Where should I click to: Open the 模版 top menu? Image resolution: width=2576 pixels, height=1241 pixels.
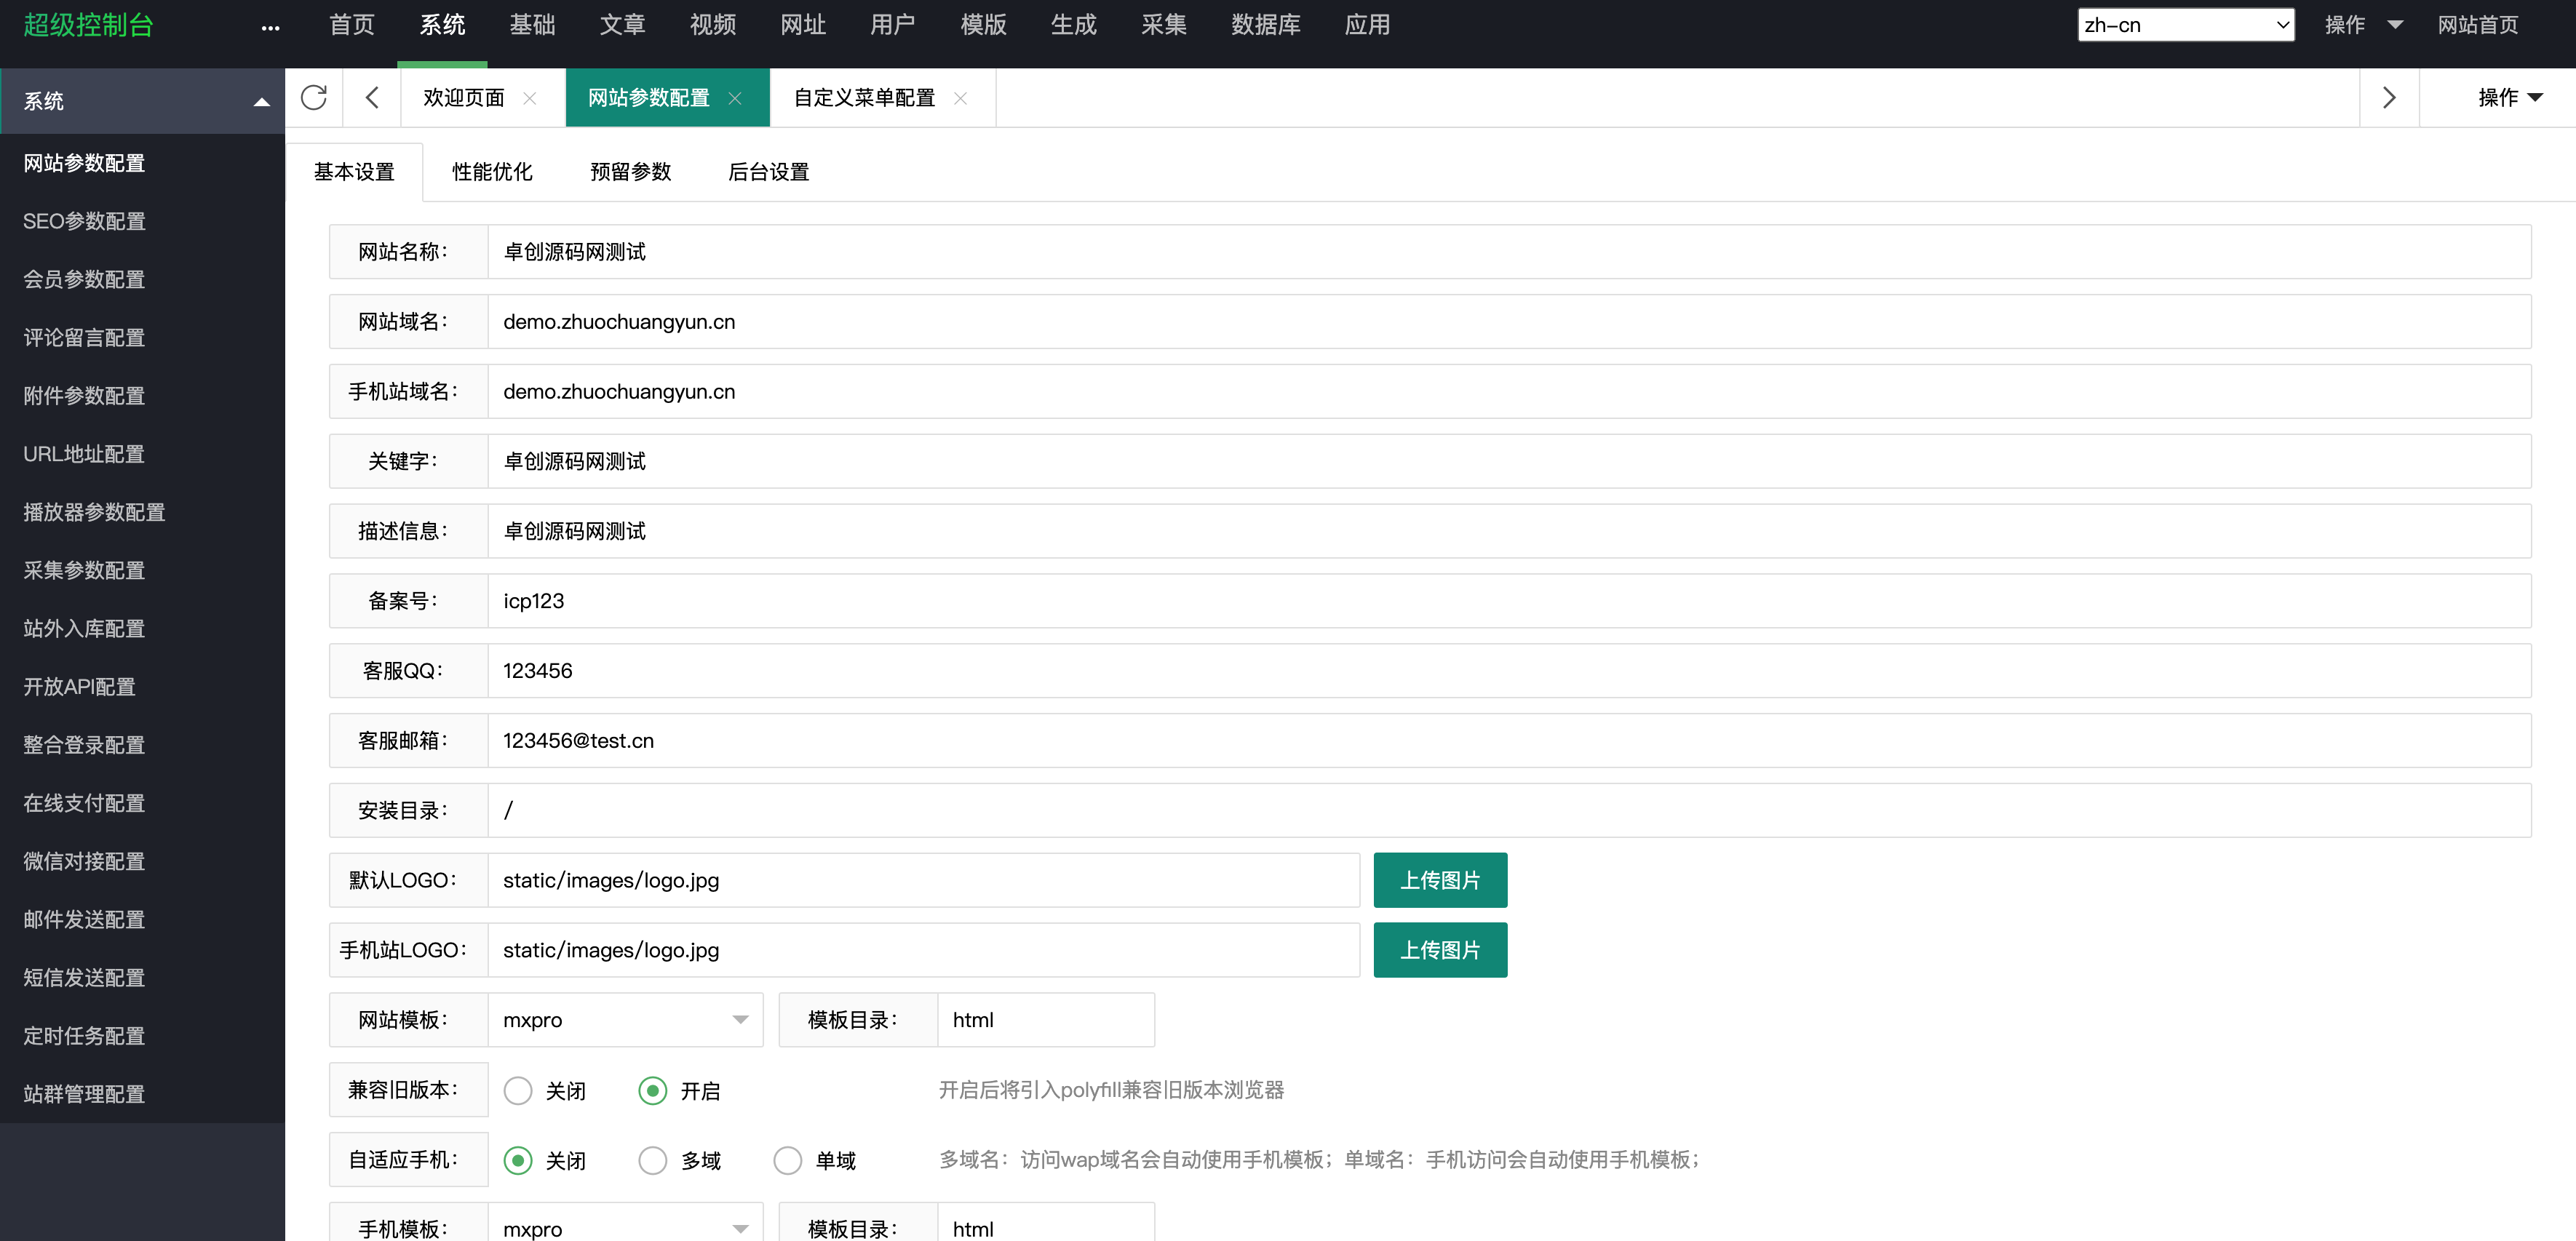point(983,25)
